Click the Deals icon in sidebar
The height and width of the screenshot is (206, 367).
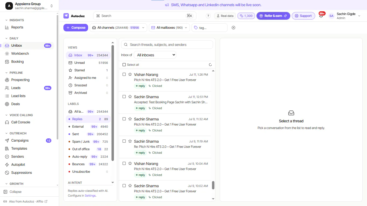tap(7, 104)
